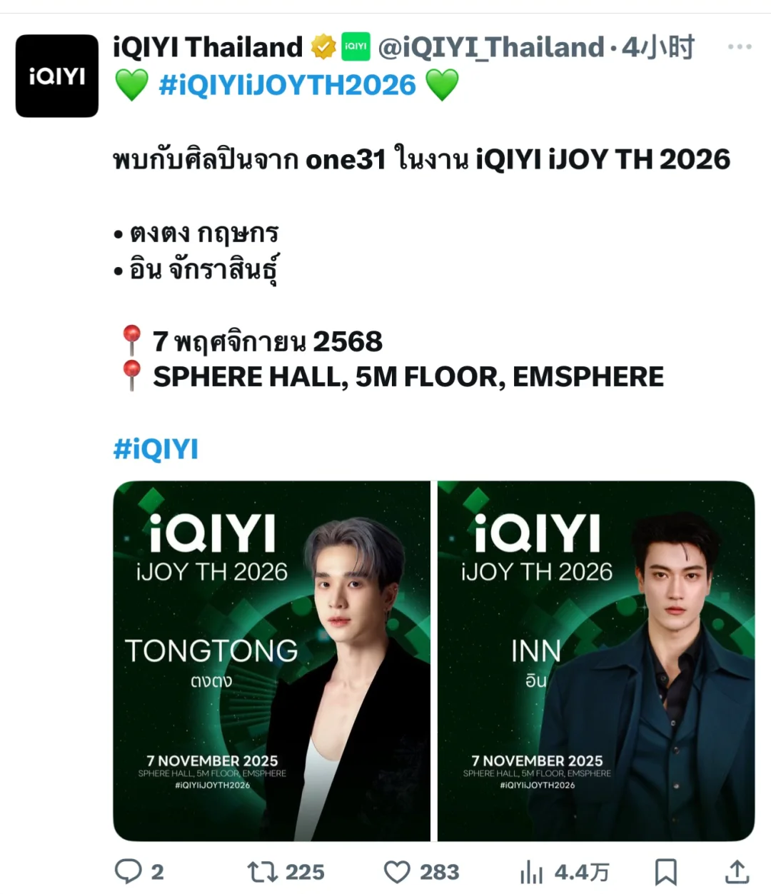The image size is (771, 894).
Task: Open the reply comment icon
Action: coord(128,871)
